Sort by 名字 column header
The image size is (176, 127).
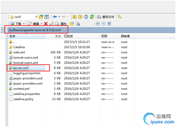pos(26,36)
